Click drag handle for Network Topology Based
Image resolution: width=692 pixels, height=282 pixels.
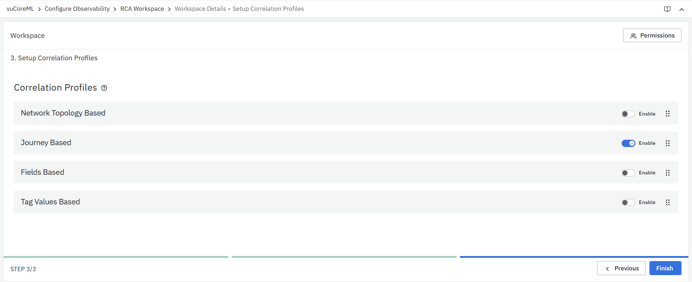click(667, 114)
